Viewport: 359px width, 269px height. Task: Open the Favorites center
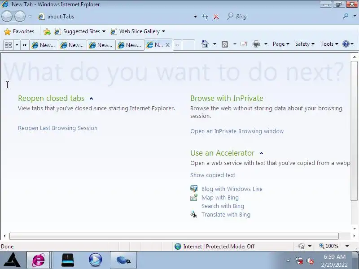19,31
